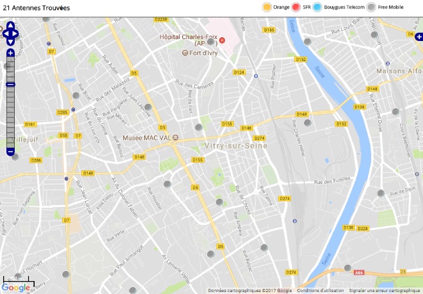Select the antenna marker on Hôpital Charles-Foix
This screenshot has width=423, height=294.
coord(211,42)
